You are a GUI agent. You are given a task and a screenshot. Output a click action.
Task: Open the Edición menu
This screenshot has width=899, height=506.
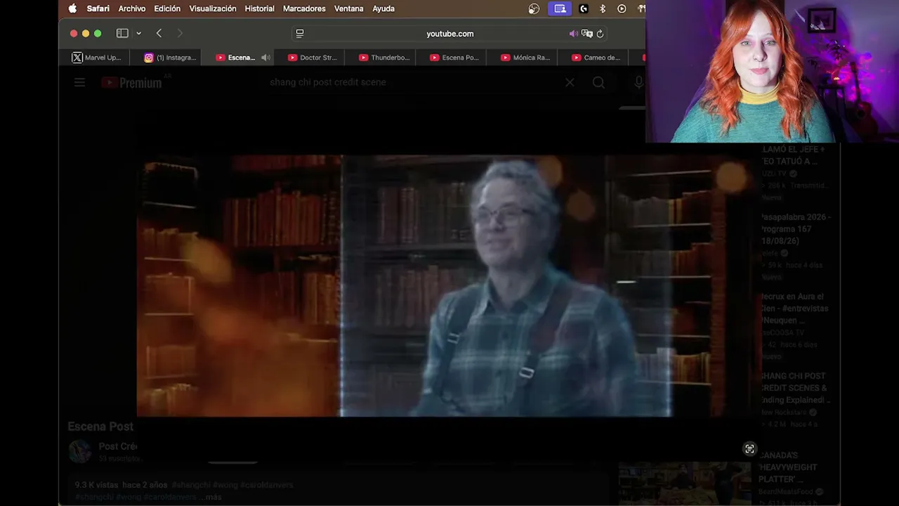pos(167,8)
